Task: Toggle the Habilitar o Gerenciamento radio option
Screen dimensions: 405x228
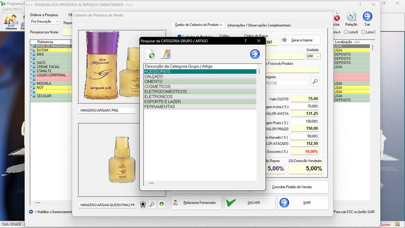Action: pos(31,211)
